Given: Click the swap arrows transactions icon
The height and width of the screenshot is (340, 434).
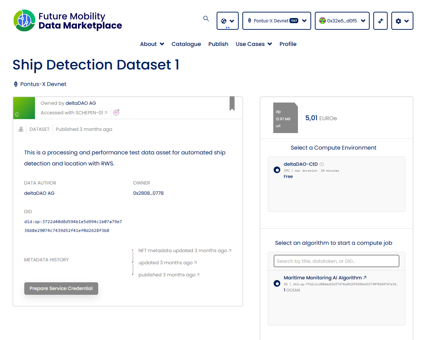Looking at the screenshot, I should (380, 21).
